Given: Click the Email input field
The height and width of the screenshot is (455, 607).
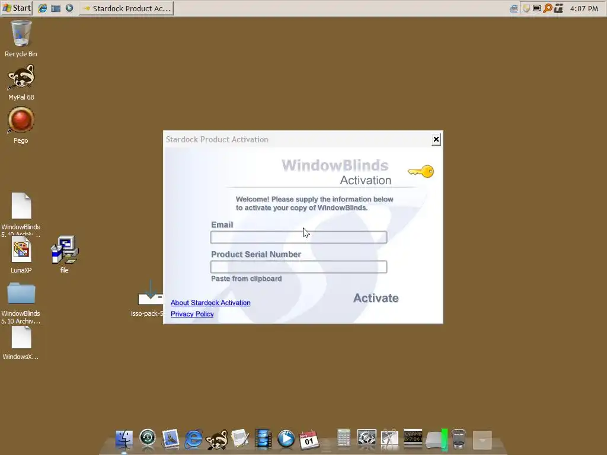Looking at the screenshot, I should tap(299, 237).
